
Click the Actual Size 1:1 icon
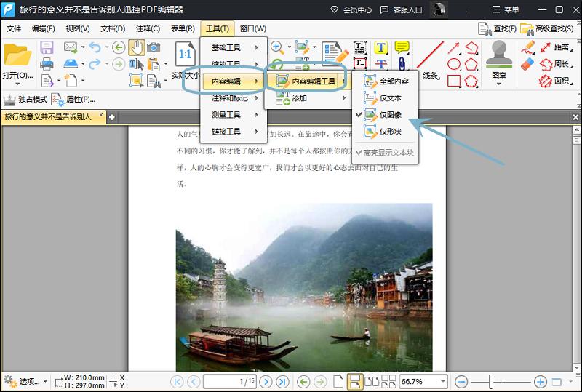pos(185,55)
